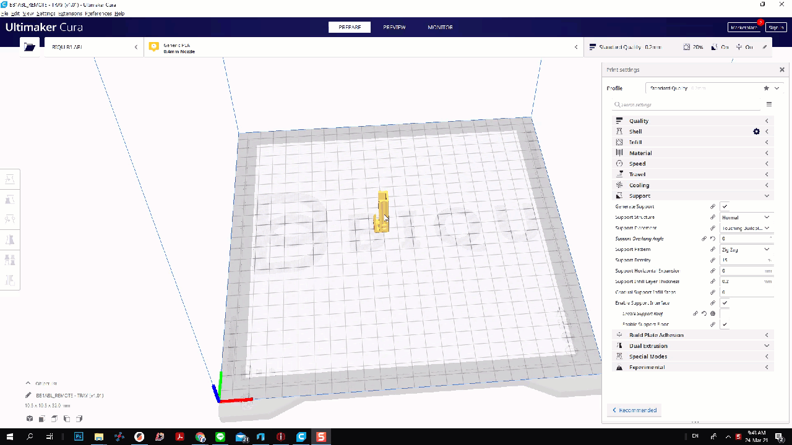This screenshot has width=792, height=445.
Task: Select the Scale tool in the left toolbar
Action: tap(10, 200)
